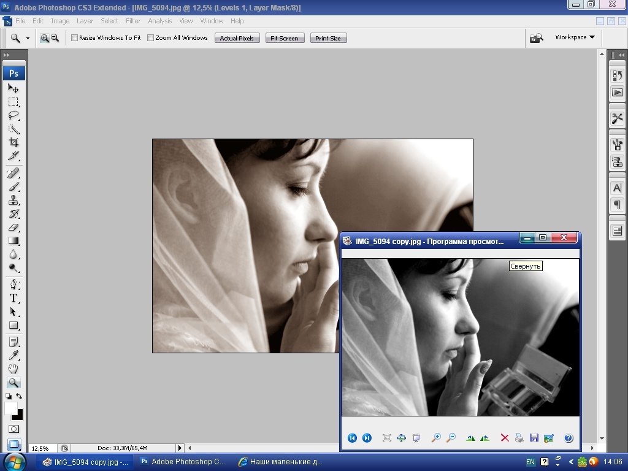Activate the Hand tool
Screen dimensions: 628x471
pyautogui.click(x=13, y=369)
